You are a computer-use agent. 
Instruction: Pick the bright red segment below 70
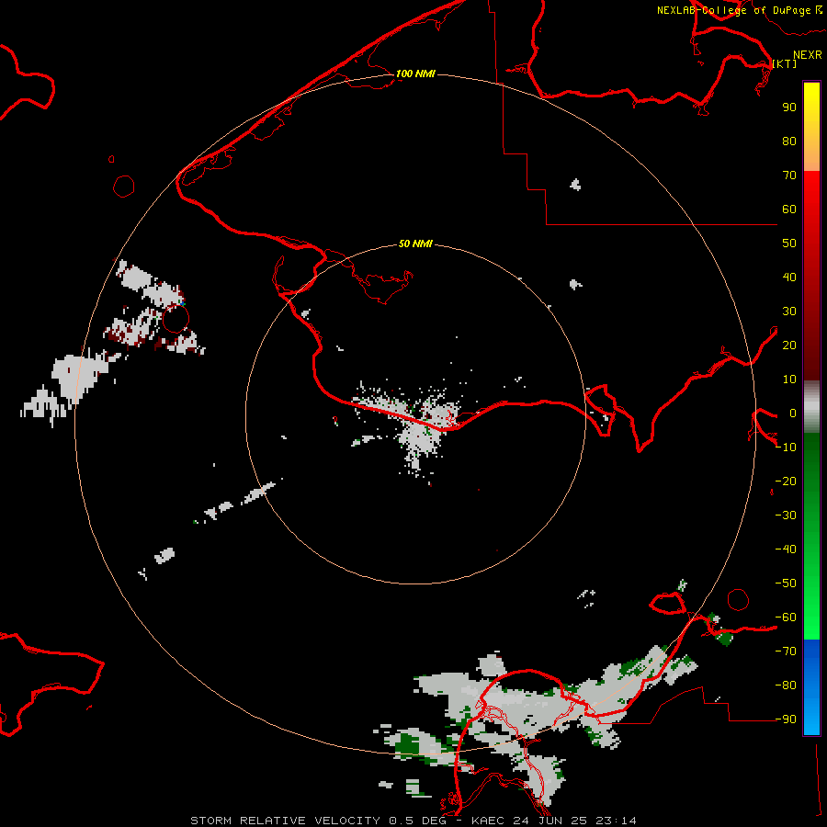click(x=811, y=190)
